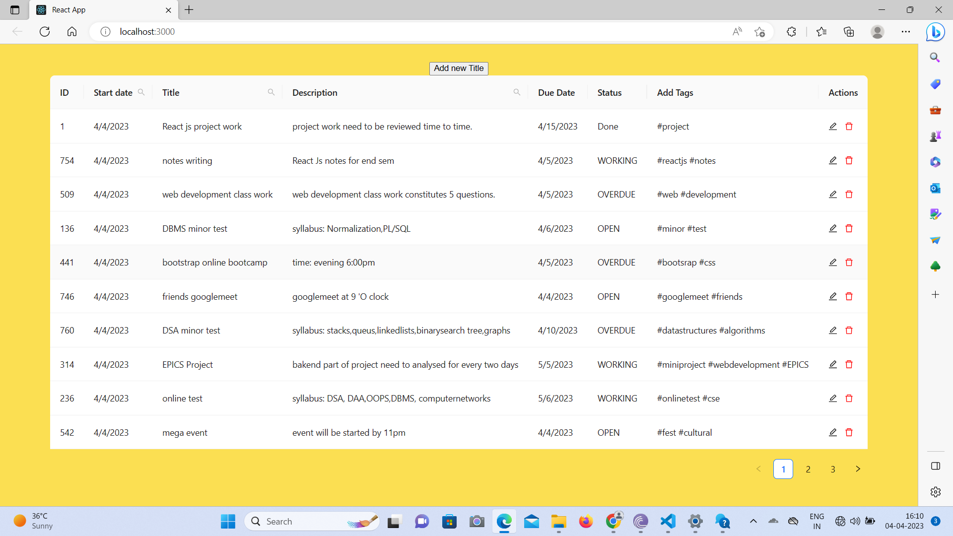Click the Add new Title button
953x536 pixels.
[459, 68]
